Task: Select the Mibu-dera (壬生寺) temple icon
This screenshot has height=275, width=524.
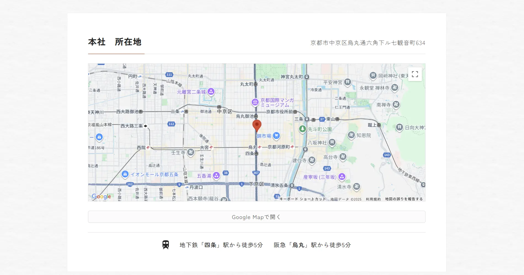Action: click(191, 152)
